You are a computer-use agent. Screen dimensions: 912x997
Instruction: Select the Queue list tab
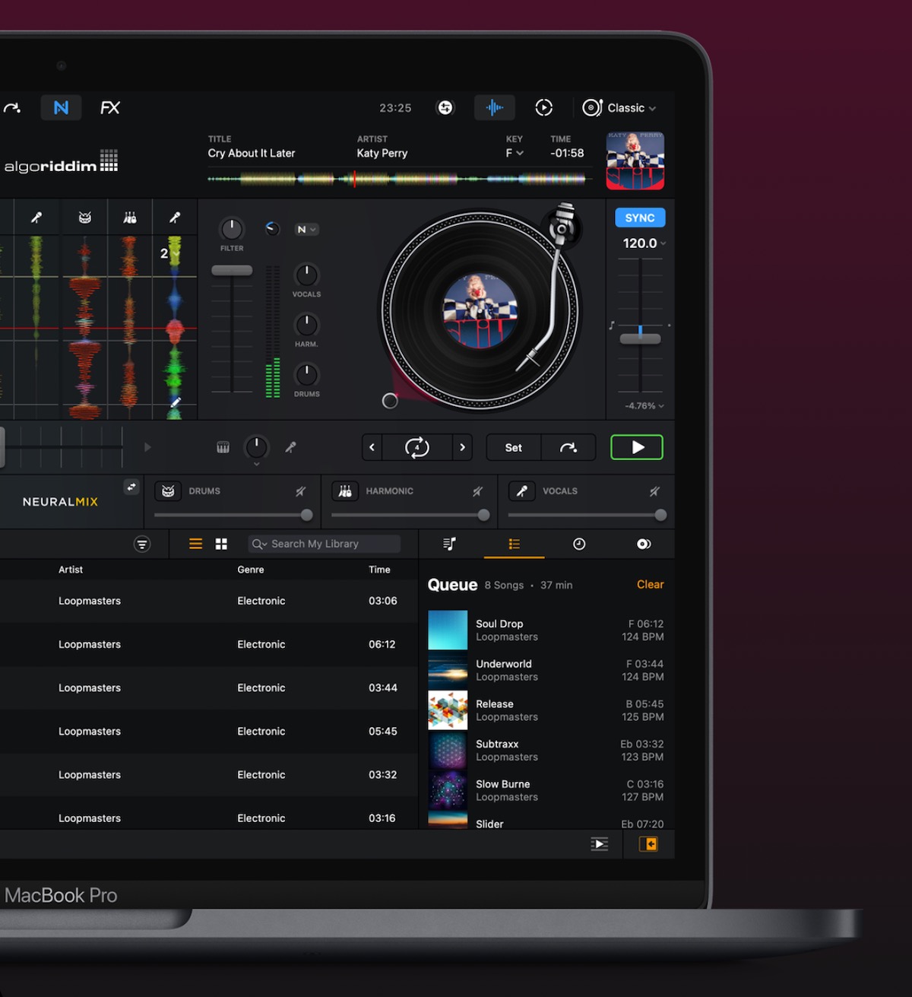coord(515,544)
